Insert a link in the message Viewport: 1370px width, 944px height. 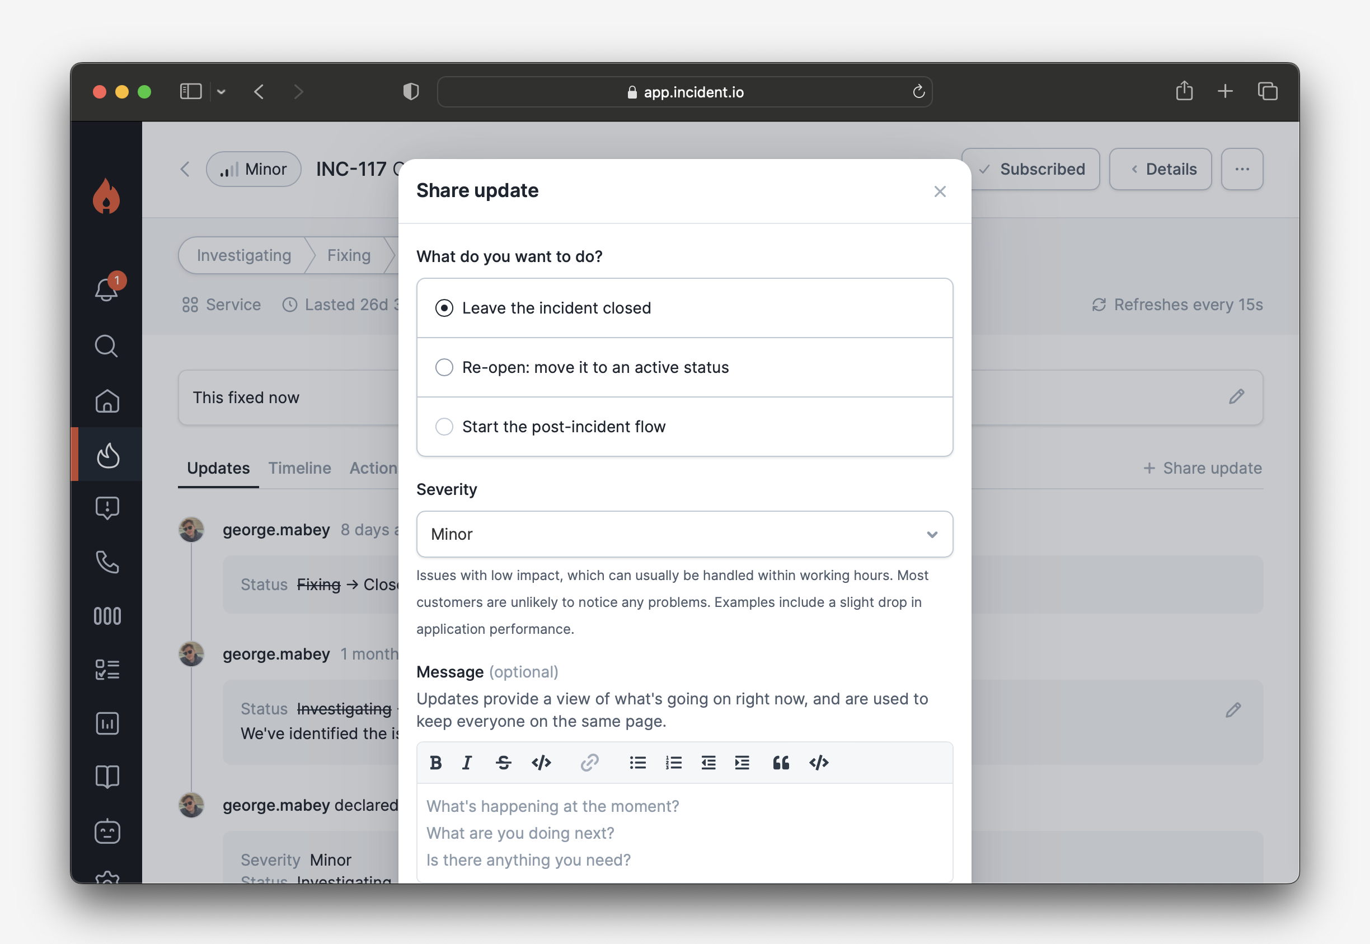[589, 763]
